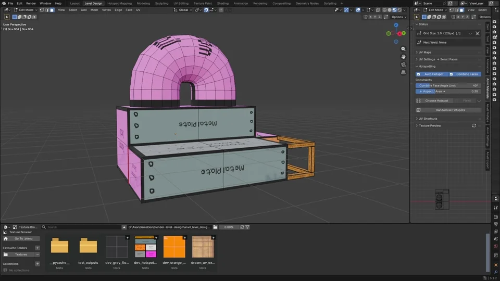Open the Options dropdown in main viewport
This screenshot has height=281, width=500.
pos(399,17)
